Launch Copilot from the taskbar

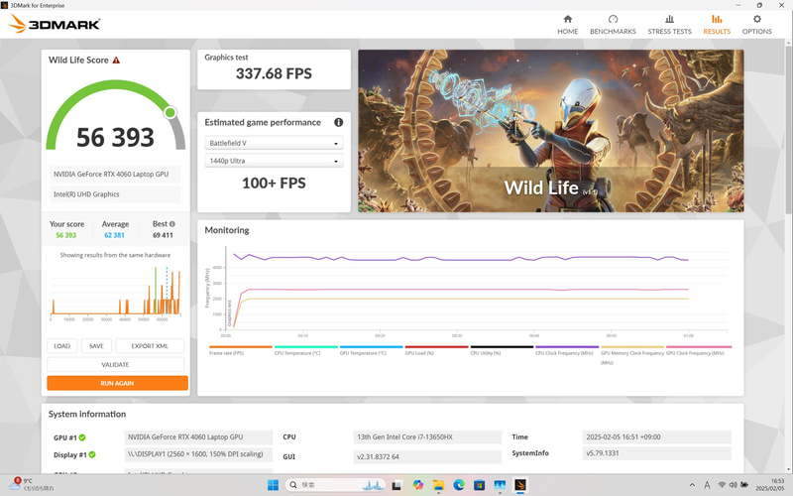417,485
